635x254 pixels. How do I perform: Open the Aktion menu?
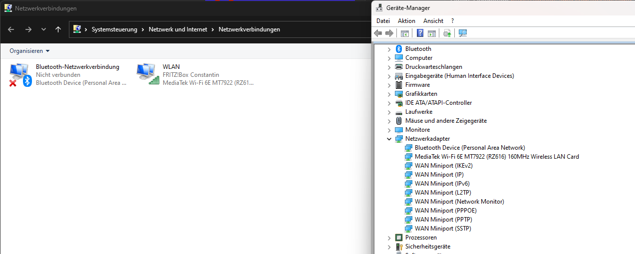click(406, 20)
